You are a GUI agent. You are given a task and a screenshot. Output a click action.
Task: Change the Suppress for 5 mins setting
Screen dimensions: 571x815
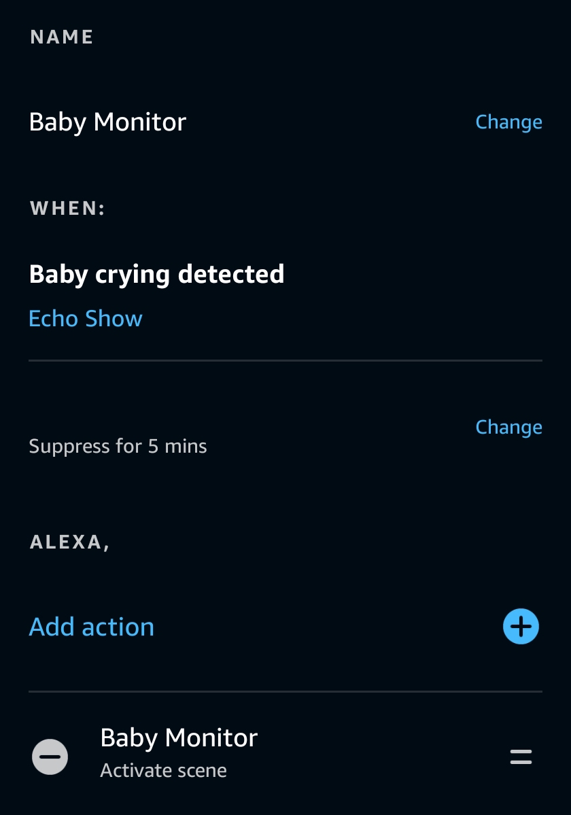click(x=508, y=428)
